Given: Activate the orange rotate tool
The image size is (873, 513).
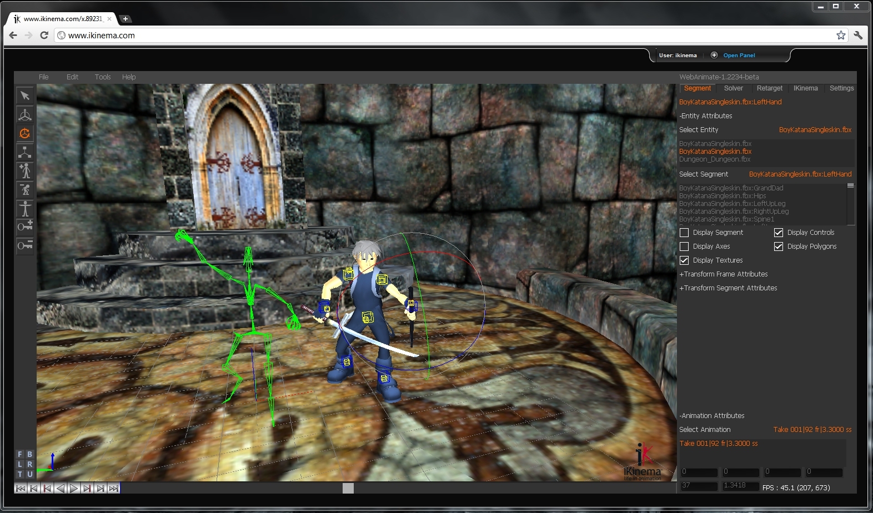Looking at the screenshot, I should click(24, 133).
